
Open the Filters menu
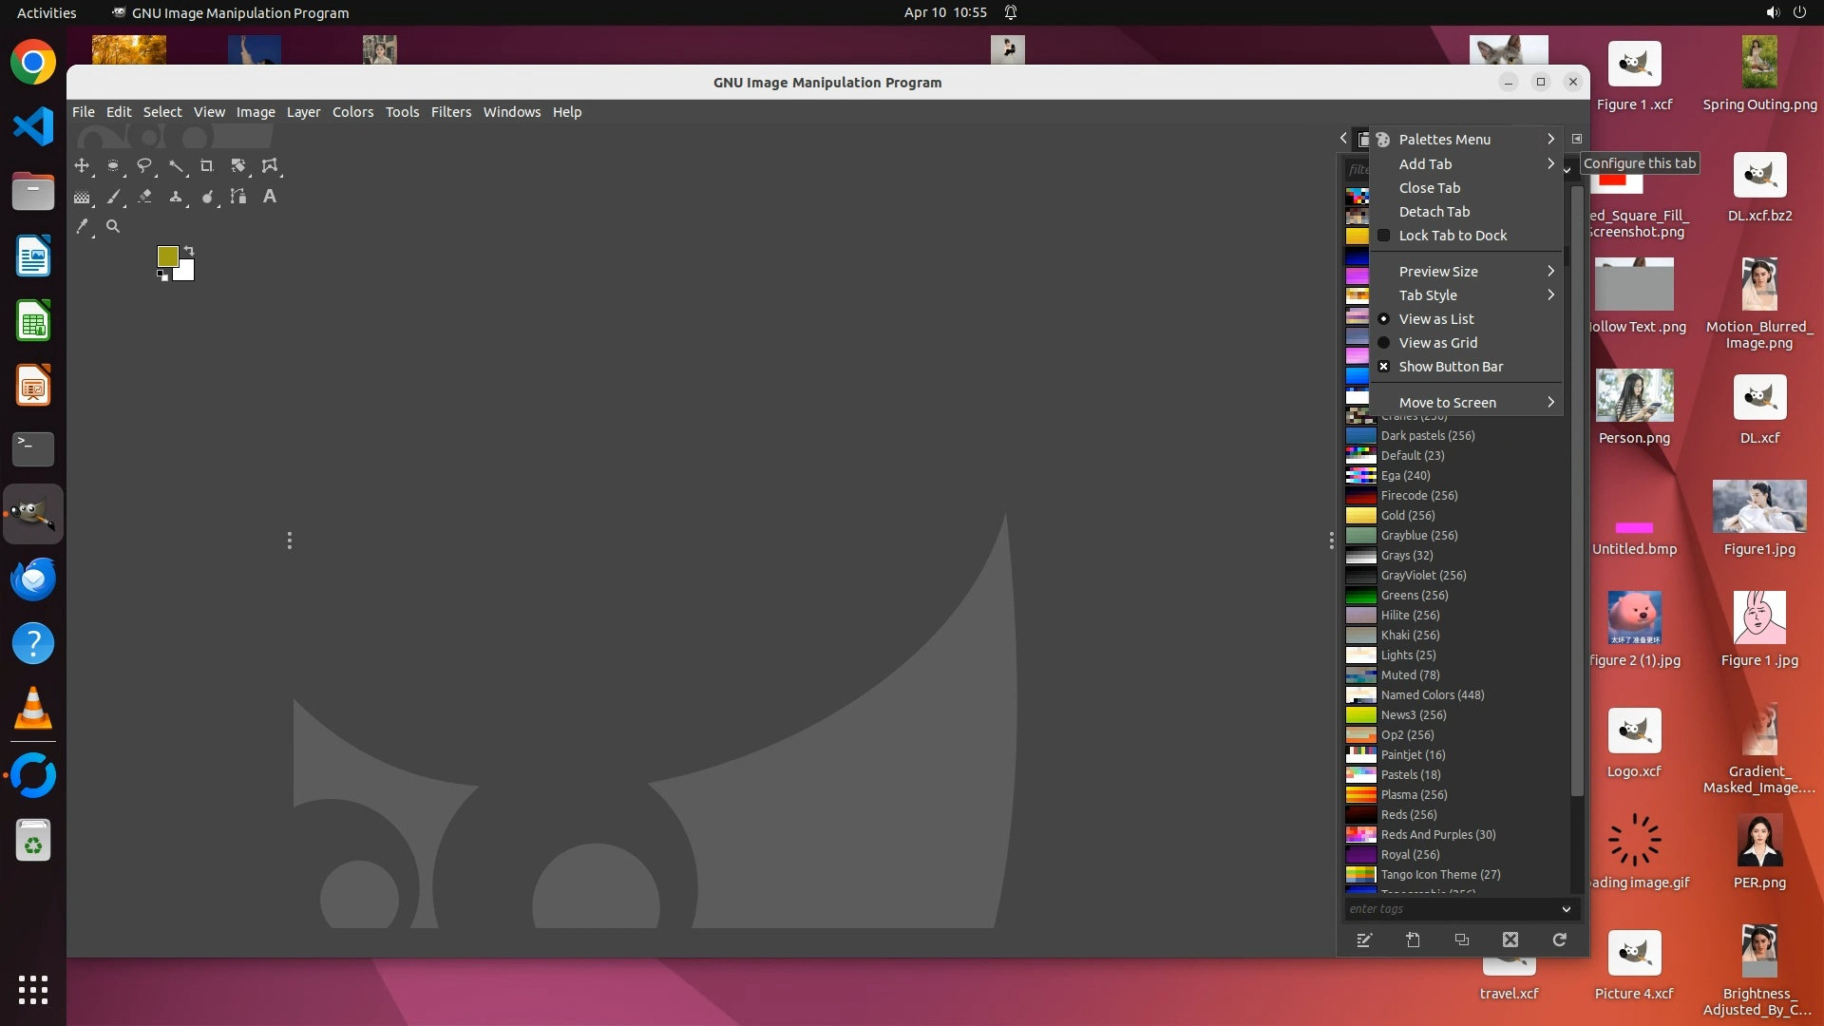click(x=450, y=112)
